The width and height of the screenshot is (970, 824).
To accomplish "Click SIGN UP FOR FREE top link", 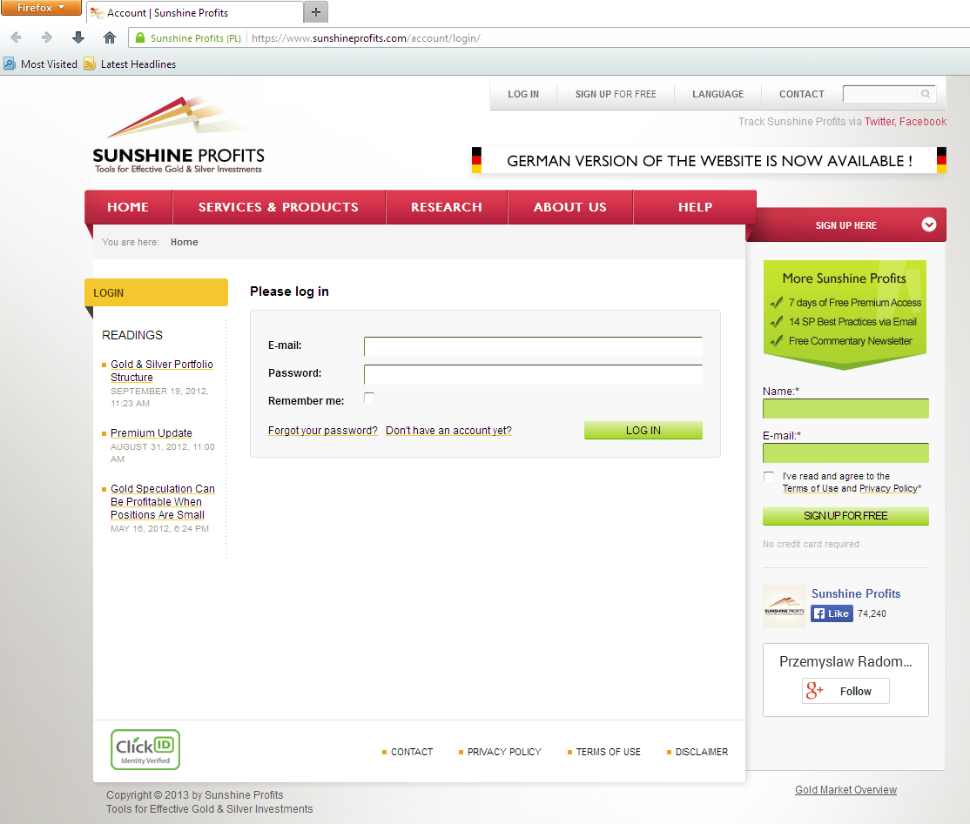I will tap(616, 94).
